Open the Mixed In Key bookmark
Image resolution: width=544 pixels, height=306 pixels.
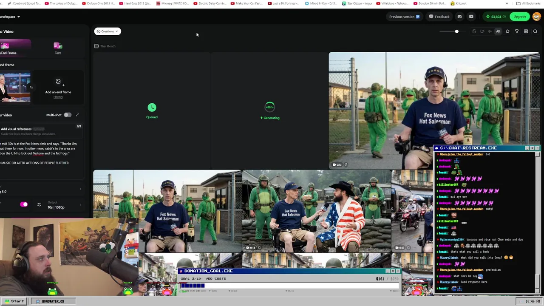point(321,3)
